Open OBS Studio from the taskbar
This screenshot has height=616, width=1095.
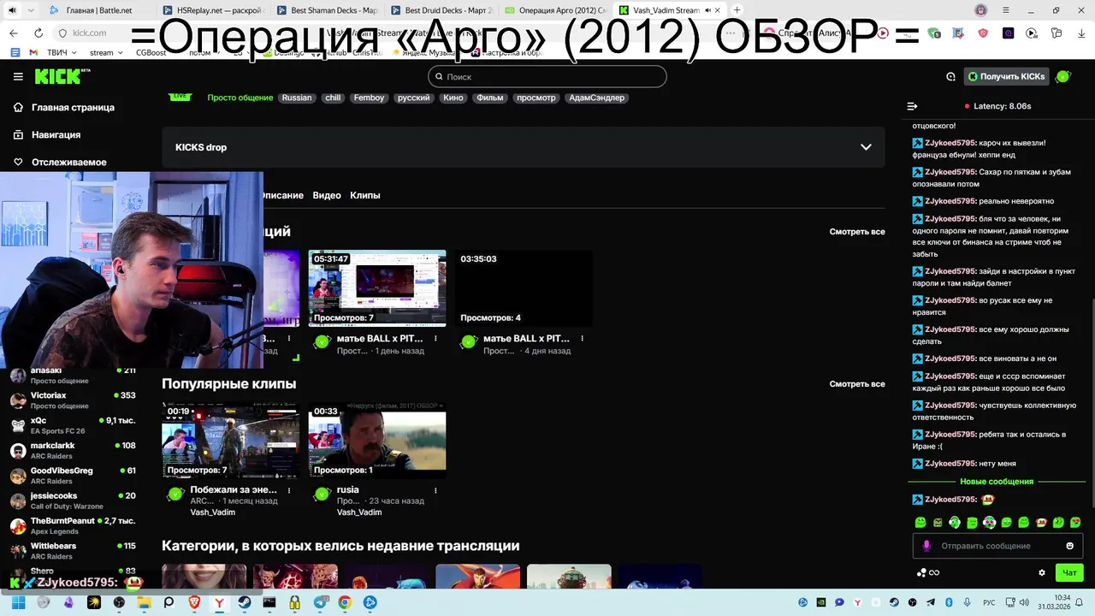tap(119, 602)
